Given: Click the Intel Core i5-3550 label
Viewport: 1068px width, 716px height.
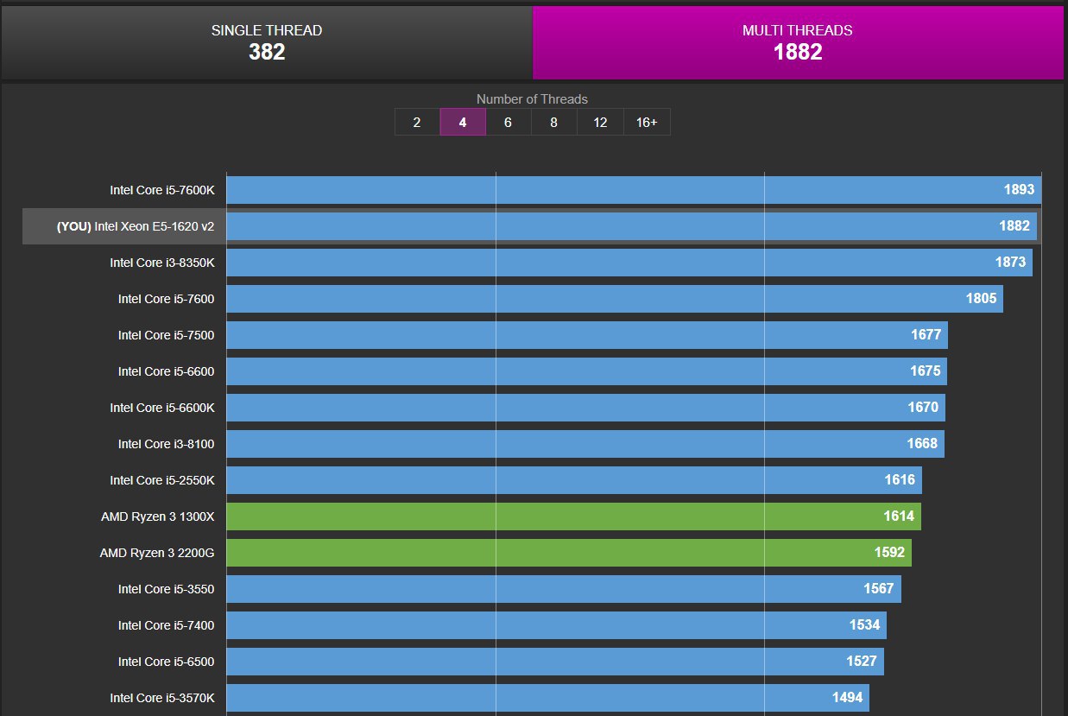Looking at the screenshot, I should [x=166, y=589].
